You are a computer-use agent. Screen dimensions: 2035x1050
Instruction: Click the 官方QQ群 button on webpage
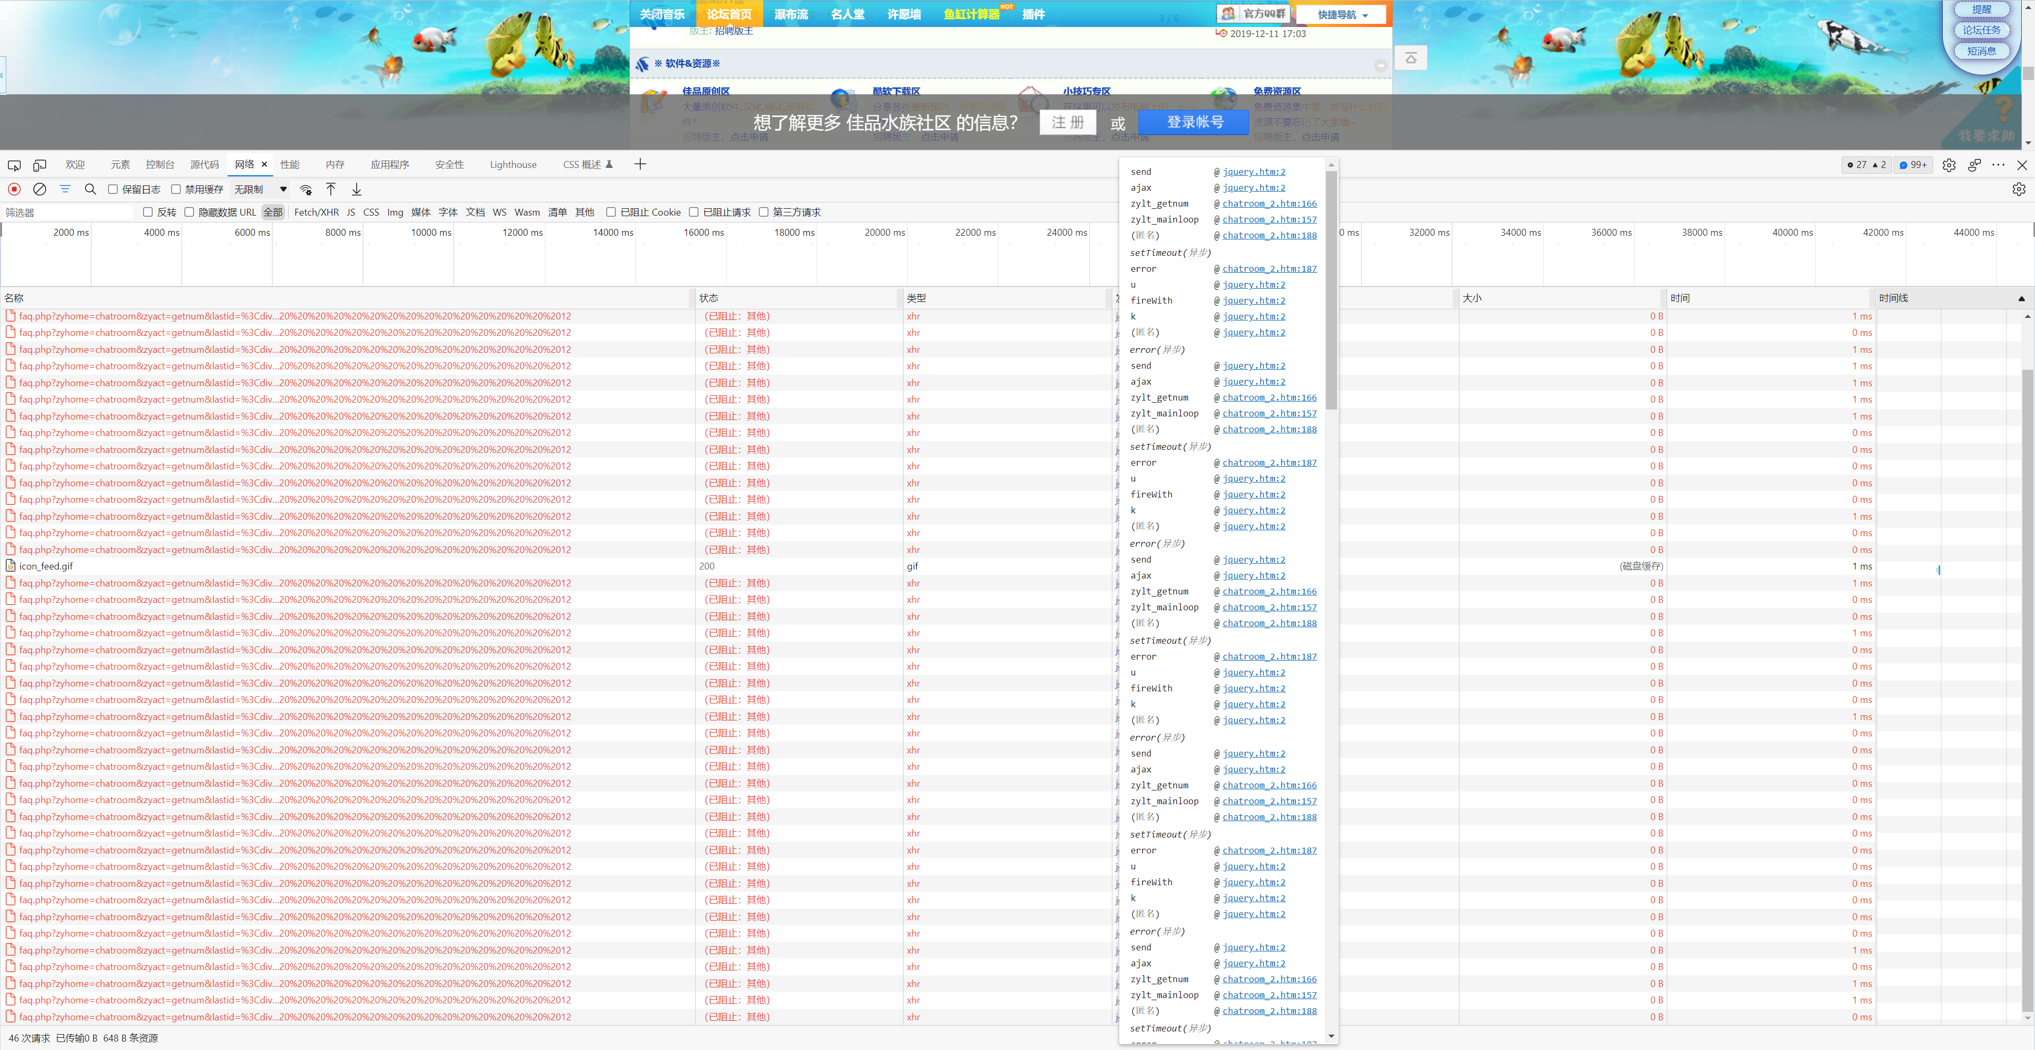click(1253, 13)
